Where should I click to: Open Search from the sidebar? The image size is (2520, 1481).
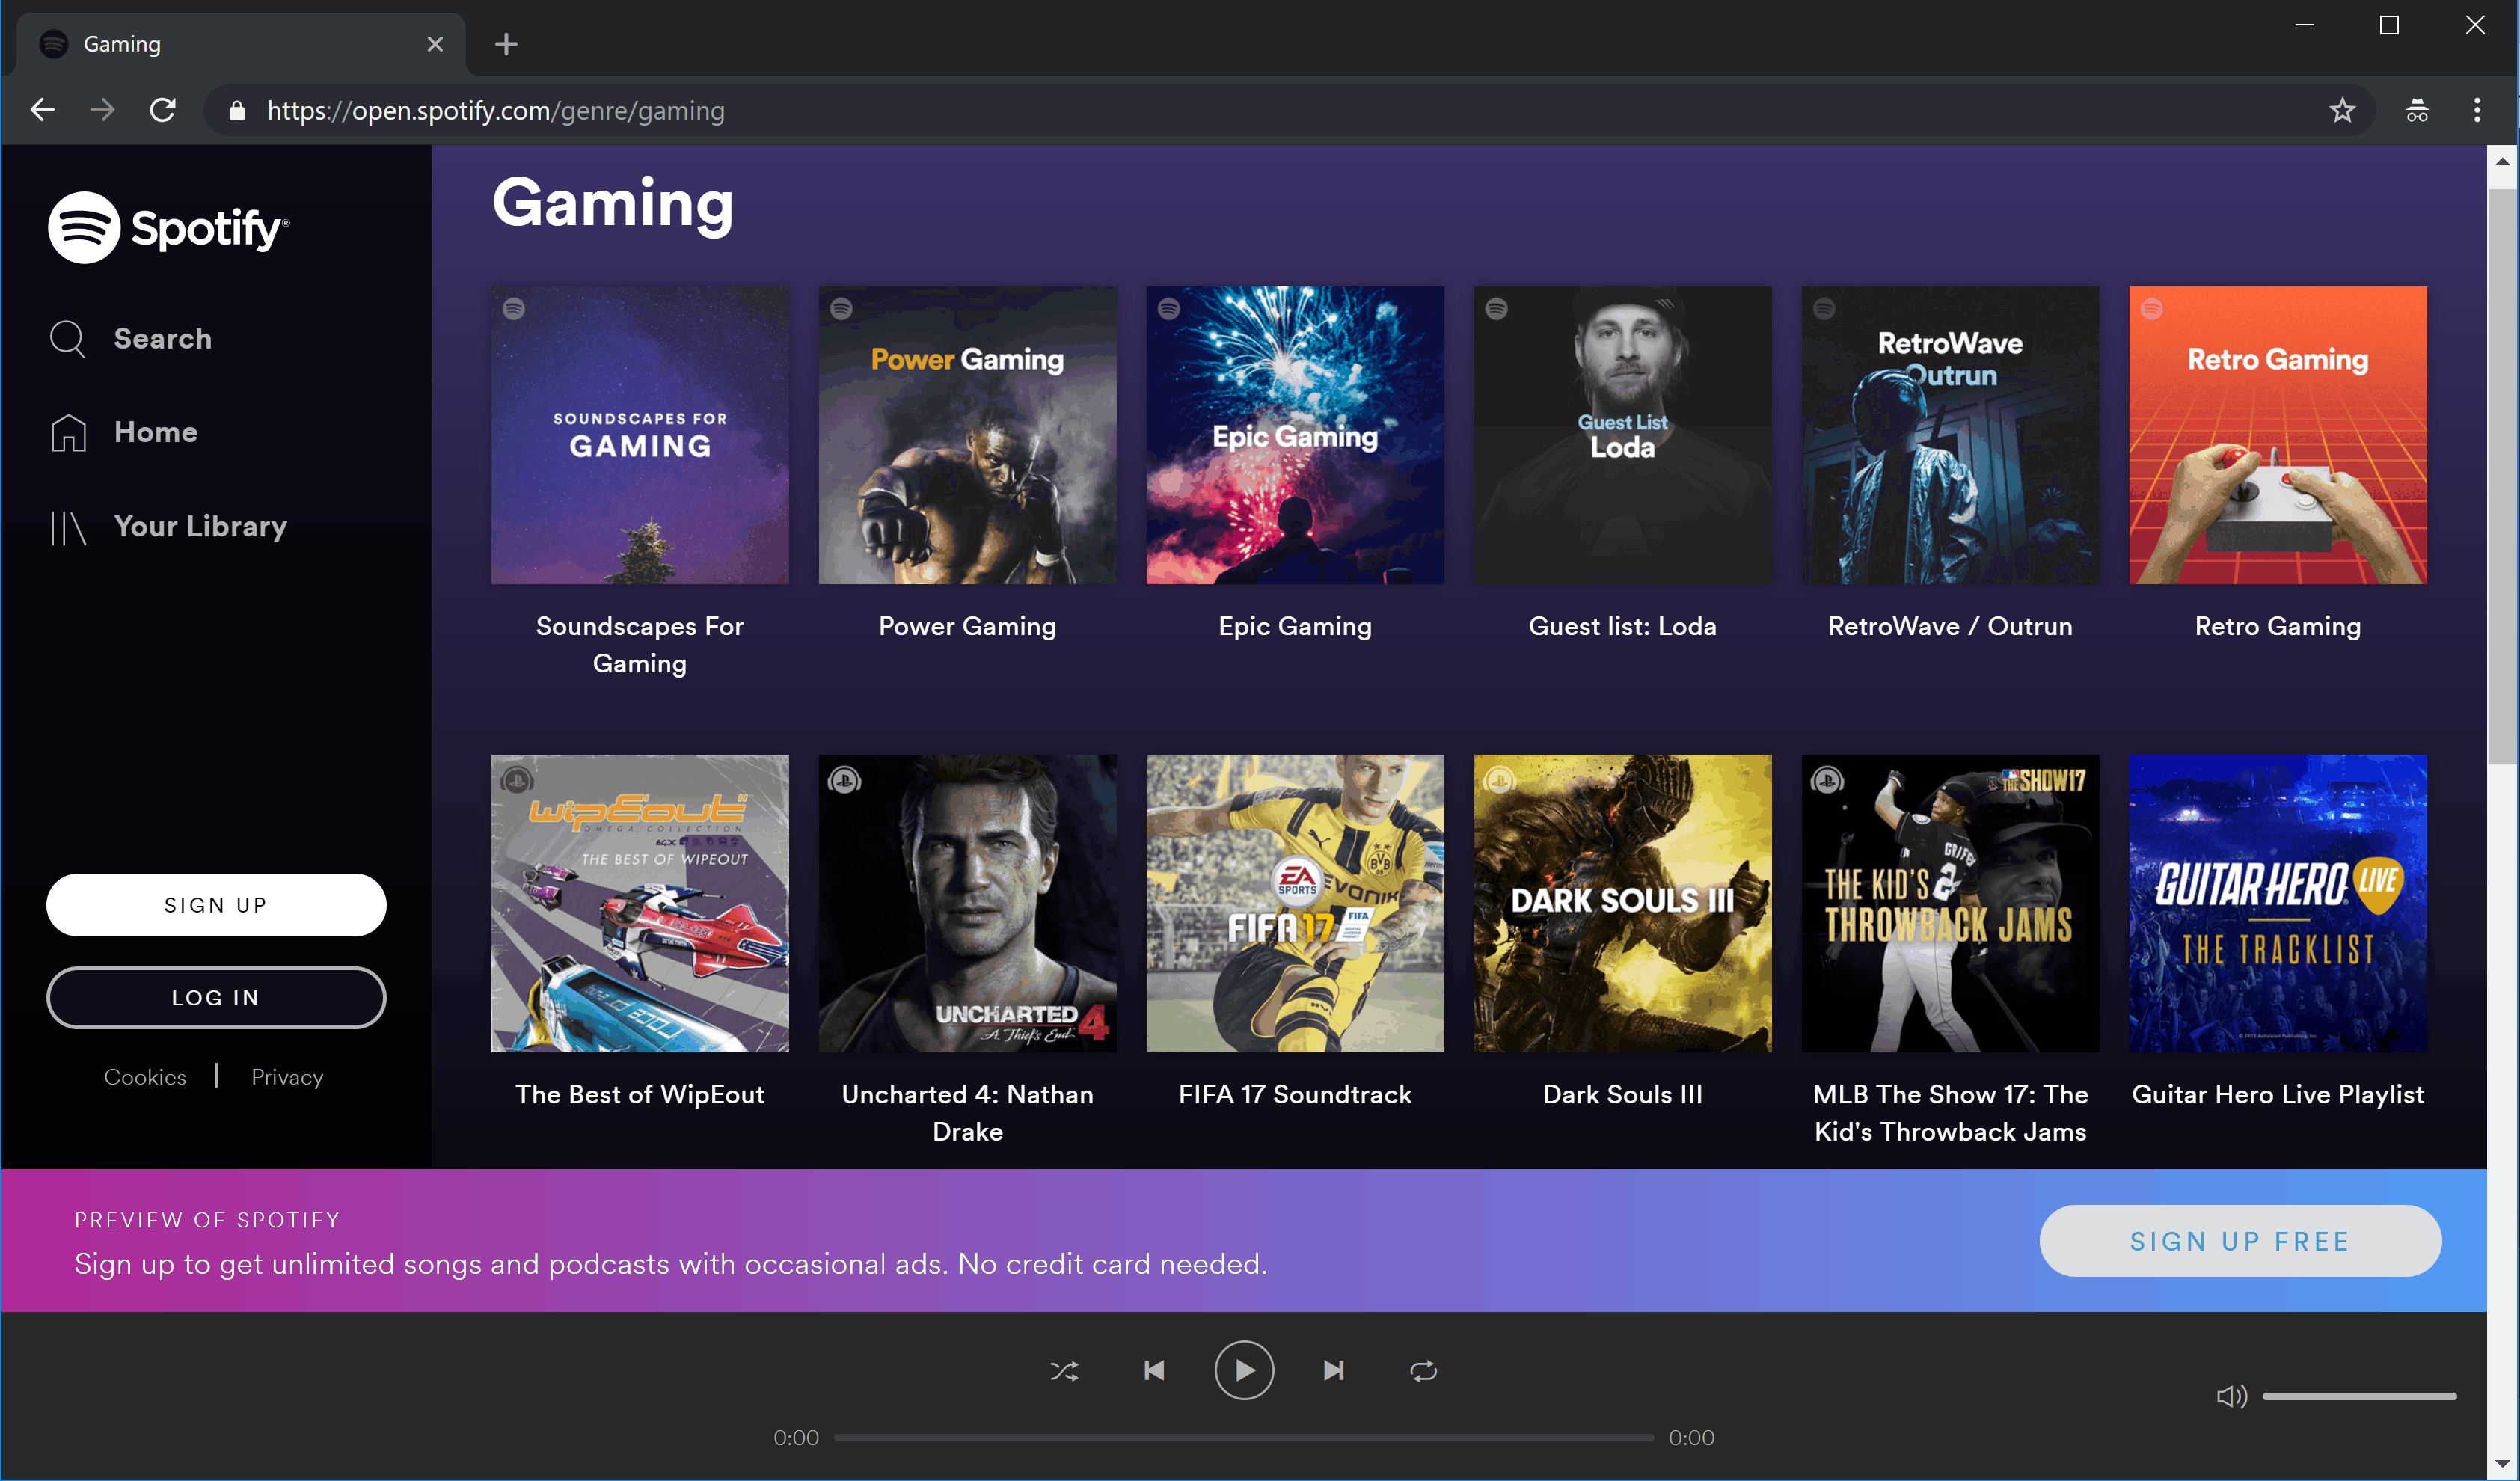pyautogui.click(x=131, y=339)
